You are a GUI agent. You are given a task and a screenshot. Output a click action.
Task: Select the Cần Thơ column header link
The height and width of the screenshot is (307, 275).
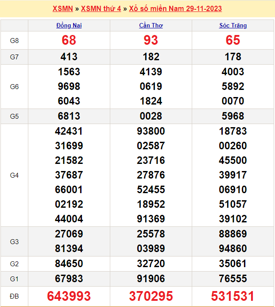pyautogui.click(x=151, y=25)
